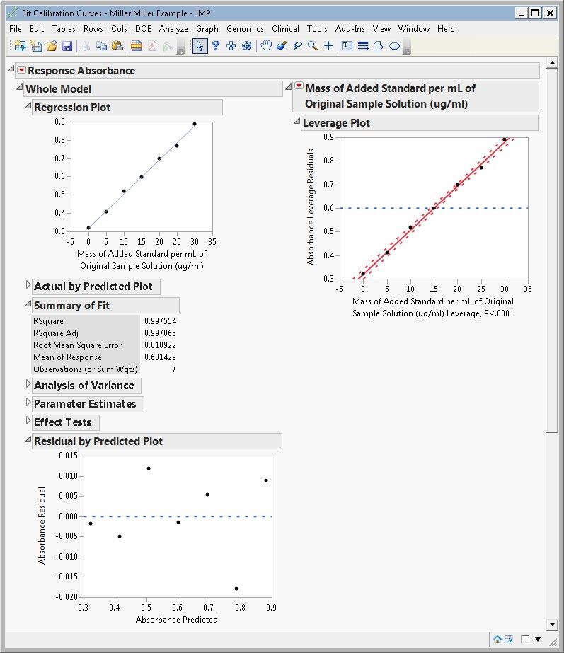Open the Analyze menu

[x=173, y=29]
